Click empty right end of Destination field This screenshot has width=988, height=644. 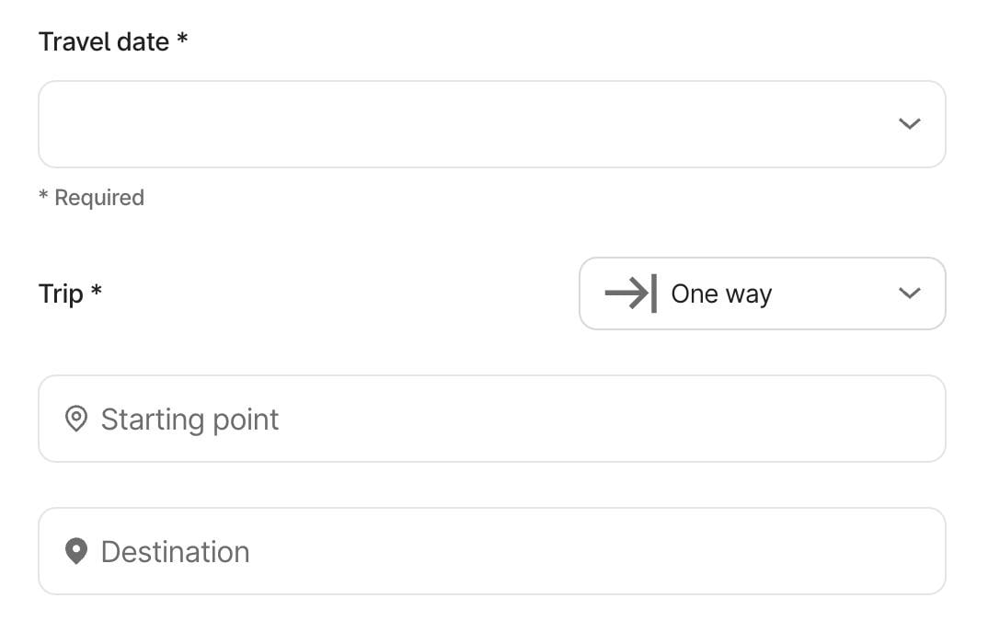[883, 551]
